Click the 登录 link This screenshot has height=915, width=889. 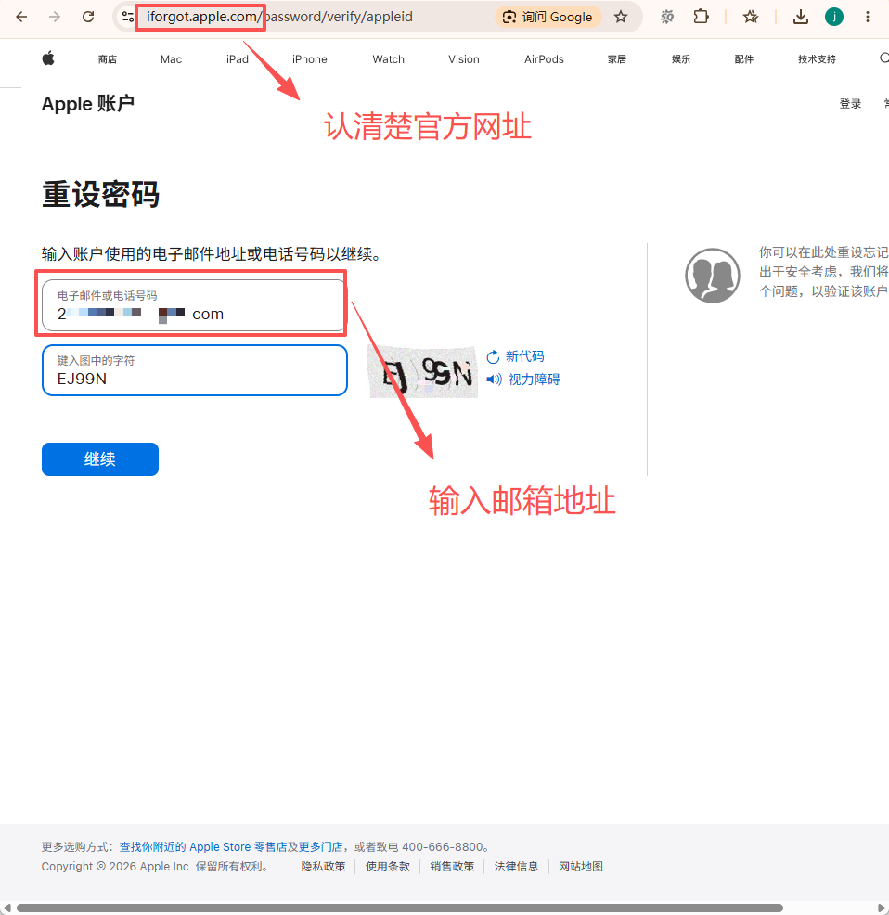(850, 104)
